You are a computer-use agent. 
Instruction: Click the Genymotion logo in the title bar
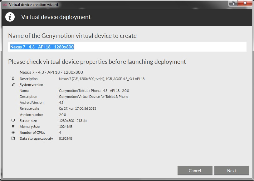coord(5,5)
